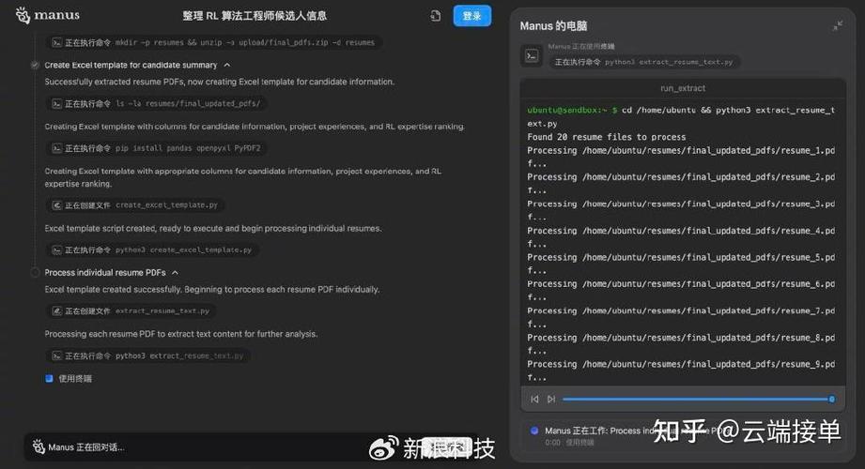Open the extract_resume_text.py file creation chip

pos(131,310)
